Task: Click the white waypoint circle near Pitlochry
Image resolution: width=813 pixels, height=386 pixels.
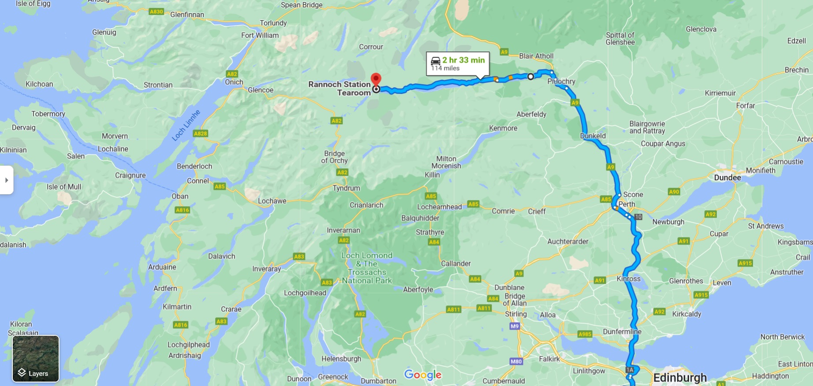Action: (x=531, y=77)
